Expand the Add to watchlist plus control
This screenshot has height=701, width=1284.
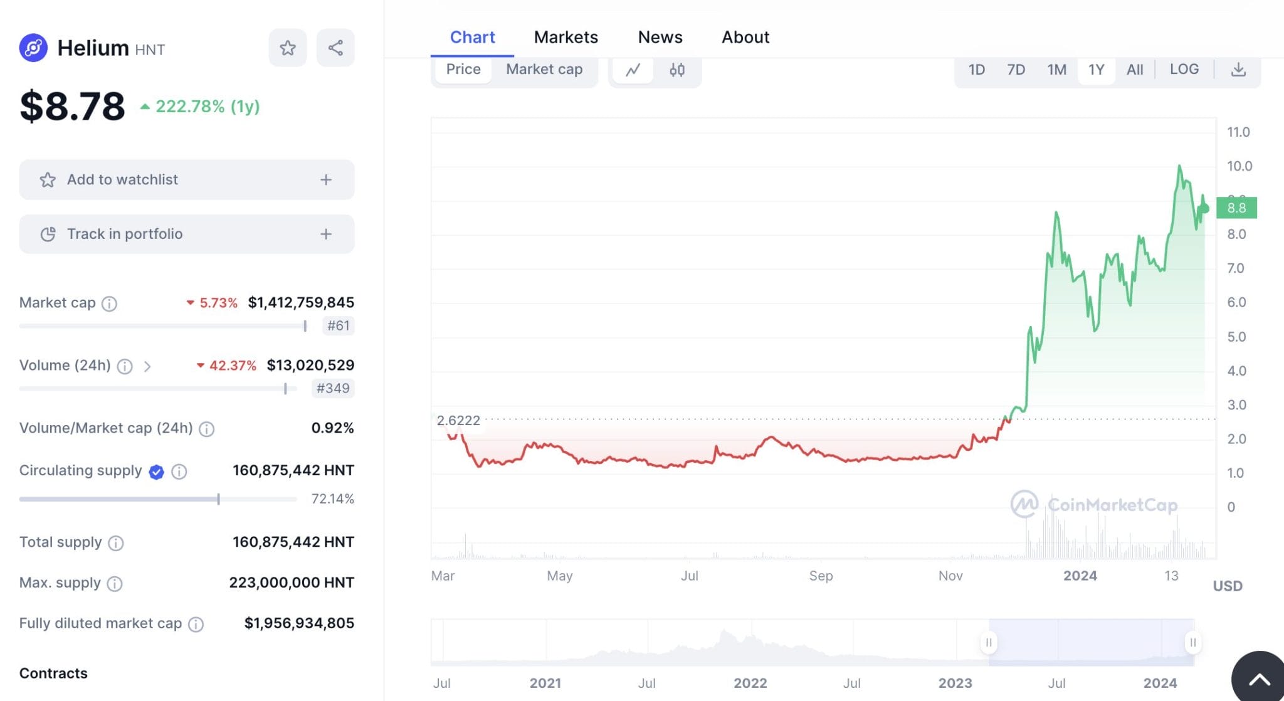[325, 180]
